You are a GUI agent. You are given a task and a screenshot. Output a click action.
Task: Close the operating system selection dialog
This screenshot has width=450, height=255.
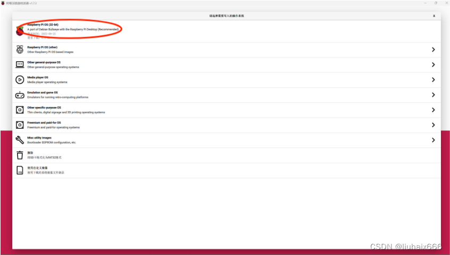(x=434, y=16)
